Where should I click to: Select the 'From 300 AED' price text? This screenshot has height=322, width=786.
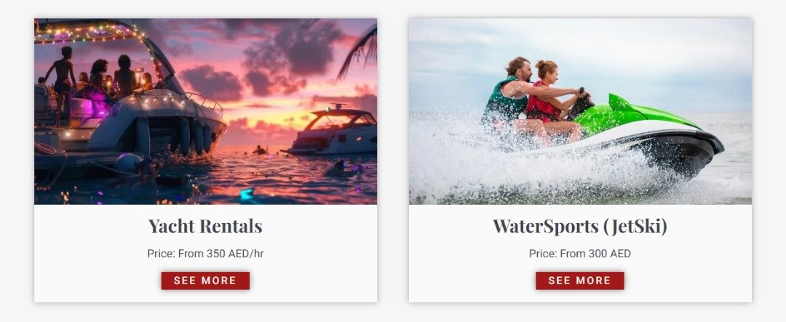pyautogui.click(x=595, y=254)
